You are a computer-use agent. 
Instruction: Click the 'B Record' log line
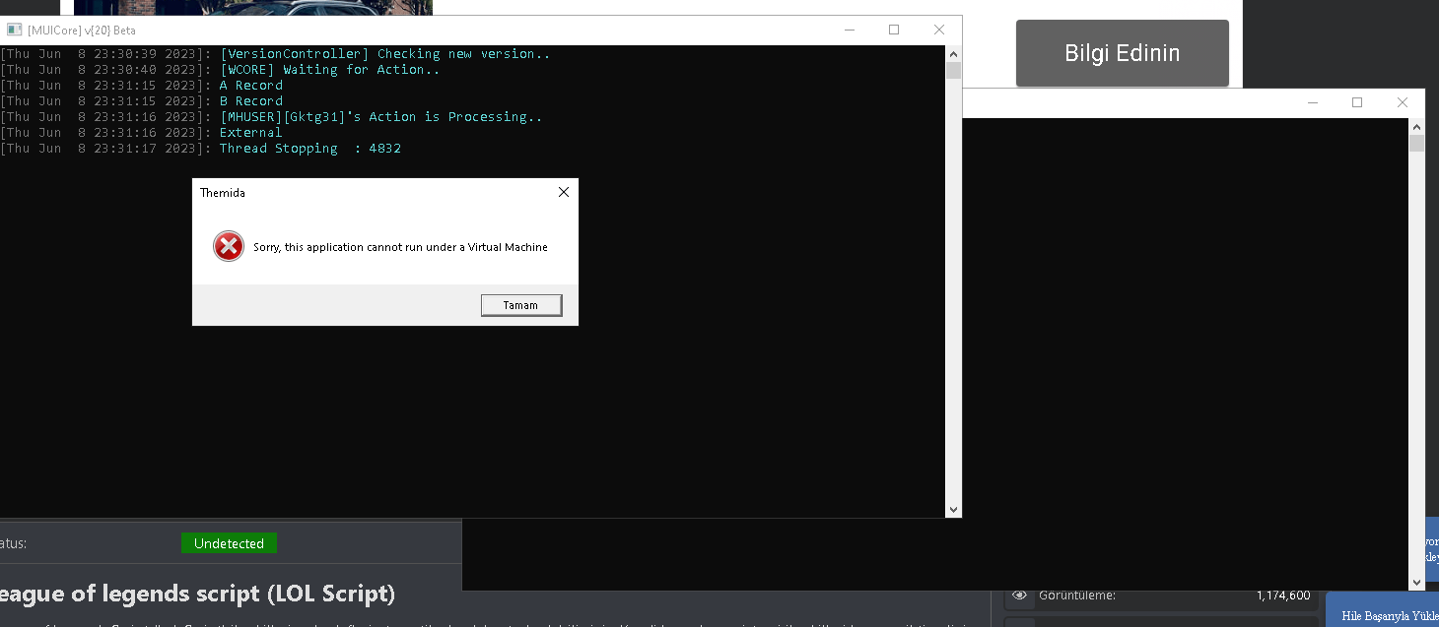point(142,101)
